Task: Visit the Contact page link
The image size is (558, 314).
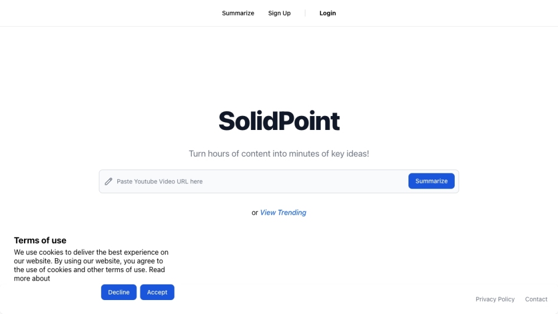Action: pyautogui.click(x=536, y=299)
